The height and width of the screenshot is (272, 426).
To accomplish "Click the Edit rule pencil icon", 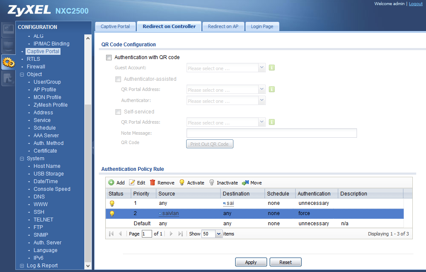I will (132, 183).
